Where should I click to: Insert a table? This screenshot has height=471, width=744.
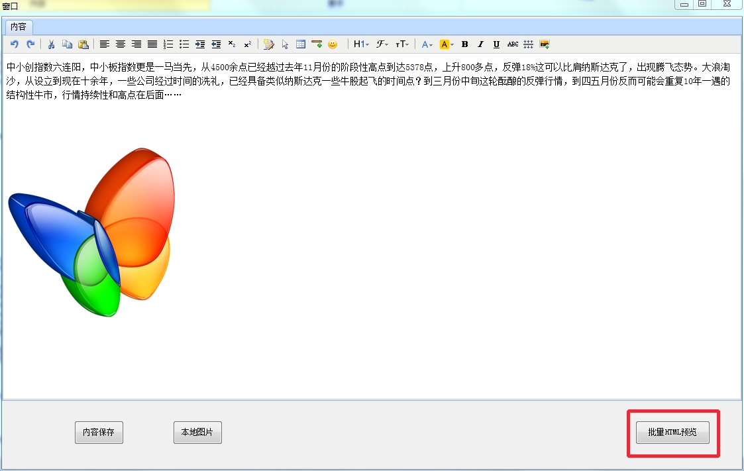click(300, 44)
